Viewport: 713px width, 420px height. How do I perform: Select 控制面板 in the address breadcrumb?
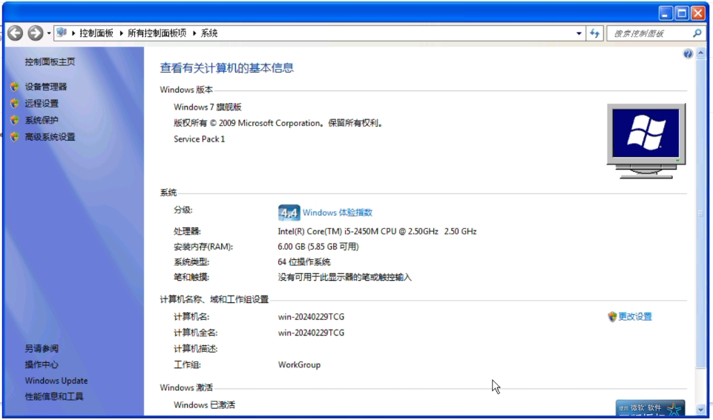[96, 33]
